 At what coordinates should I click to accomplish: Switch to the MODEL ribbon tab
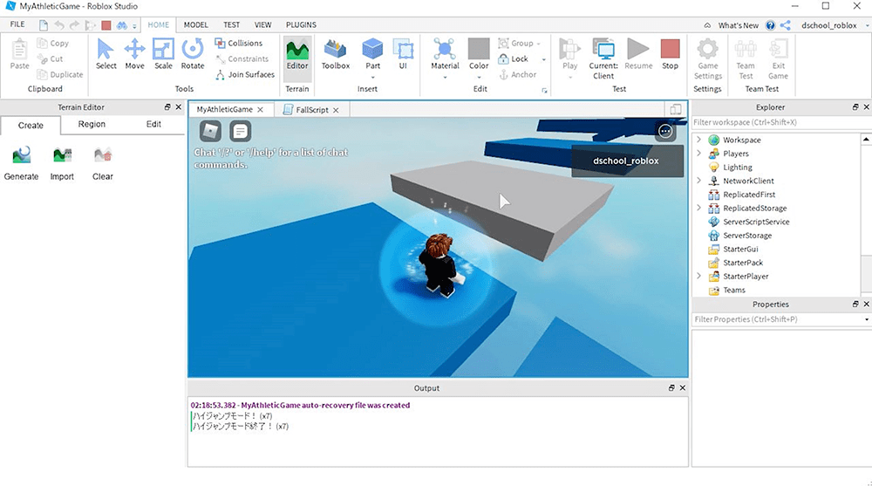point(195,24)
